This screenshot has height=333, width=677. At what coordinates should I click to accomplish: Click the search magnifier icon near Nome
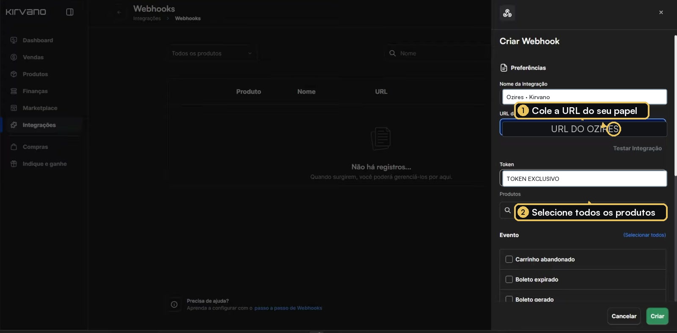(392, 53)
